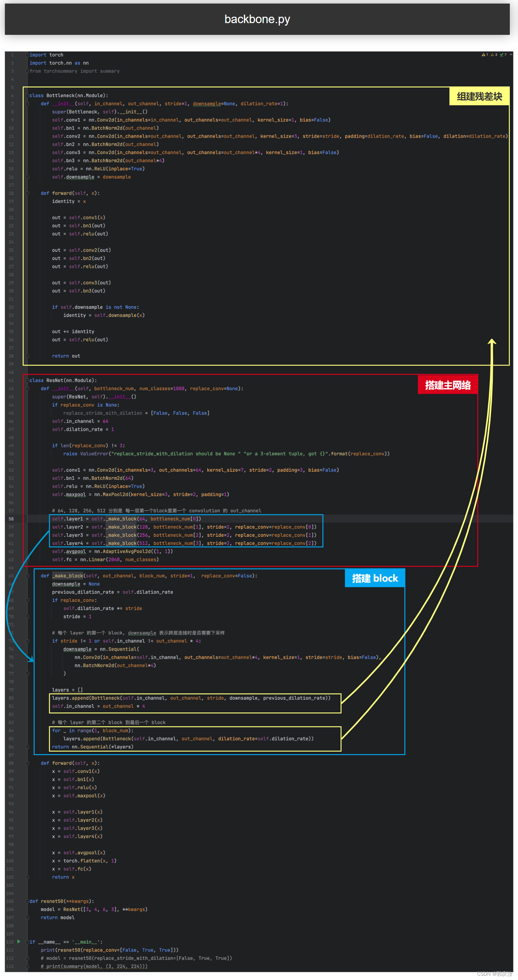Click the 'out += identity' line
518x980 pixels.
[73, 332]
